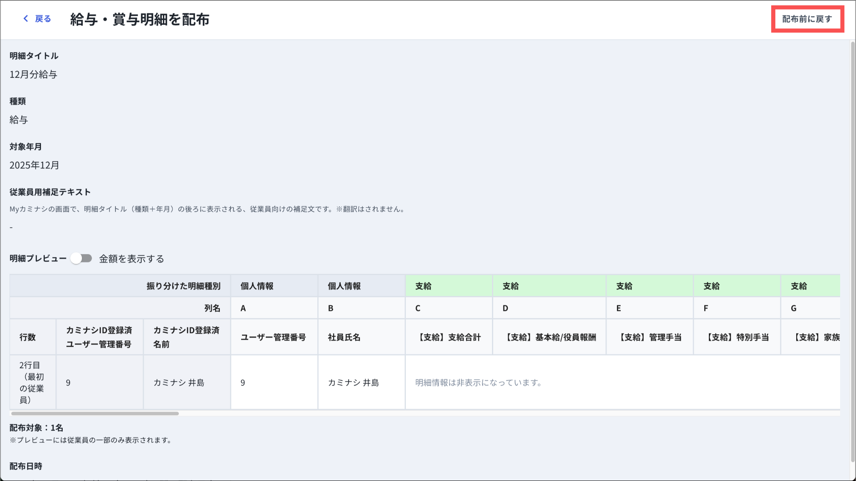
Task: Click the 戻る back link
Action: (43, 19)
